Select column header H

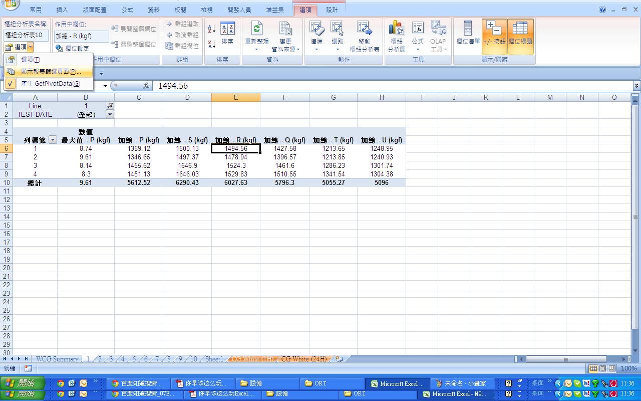(382, 97)
